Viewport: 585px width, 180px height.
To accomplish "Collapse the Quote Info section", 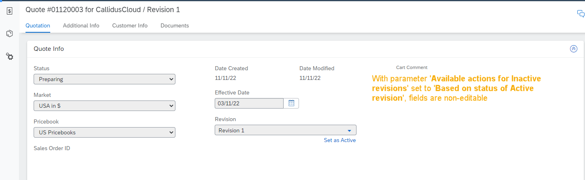I will [574, 49].
